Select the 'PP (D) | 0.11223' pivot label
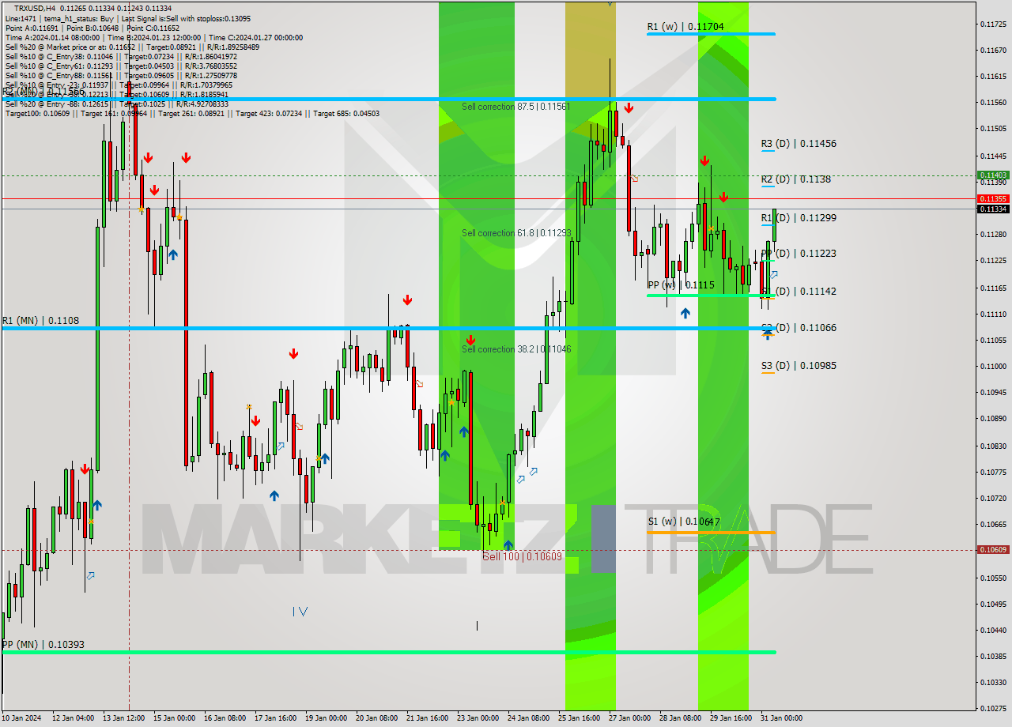 (x=799, y=254)
